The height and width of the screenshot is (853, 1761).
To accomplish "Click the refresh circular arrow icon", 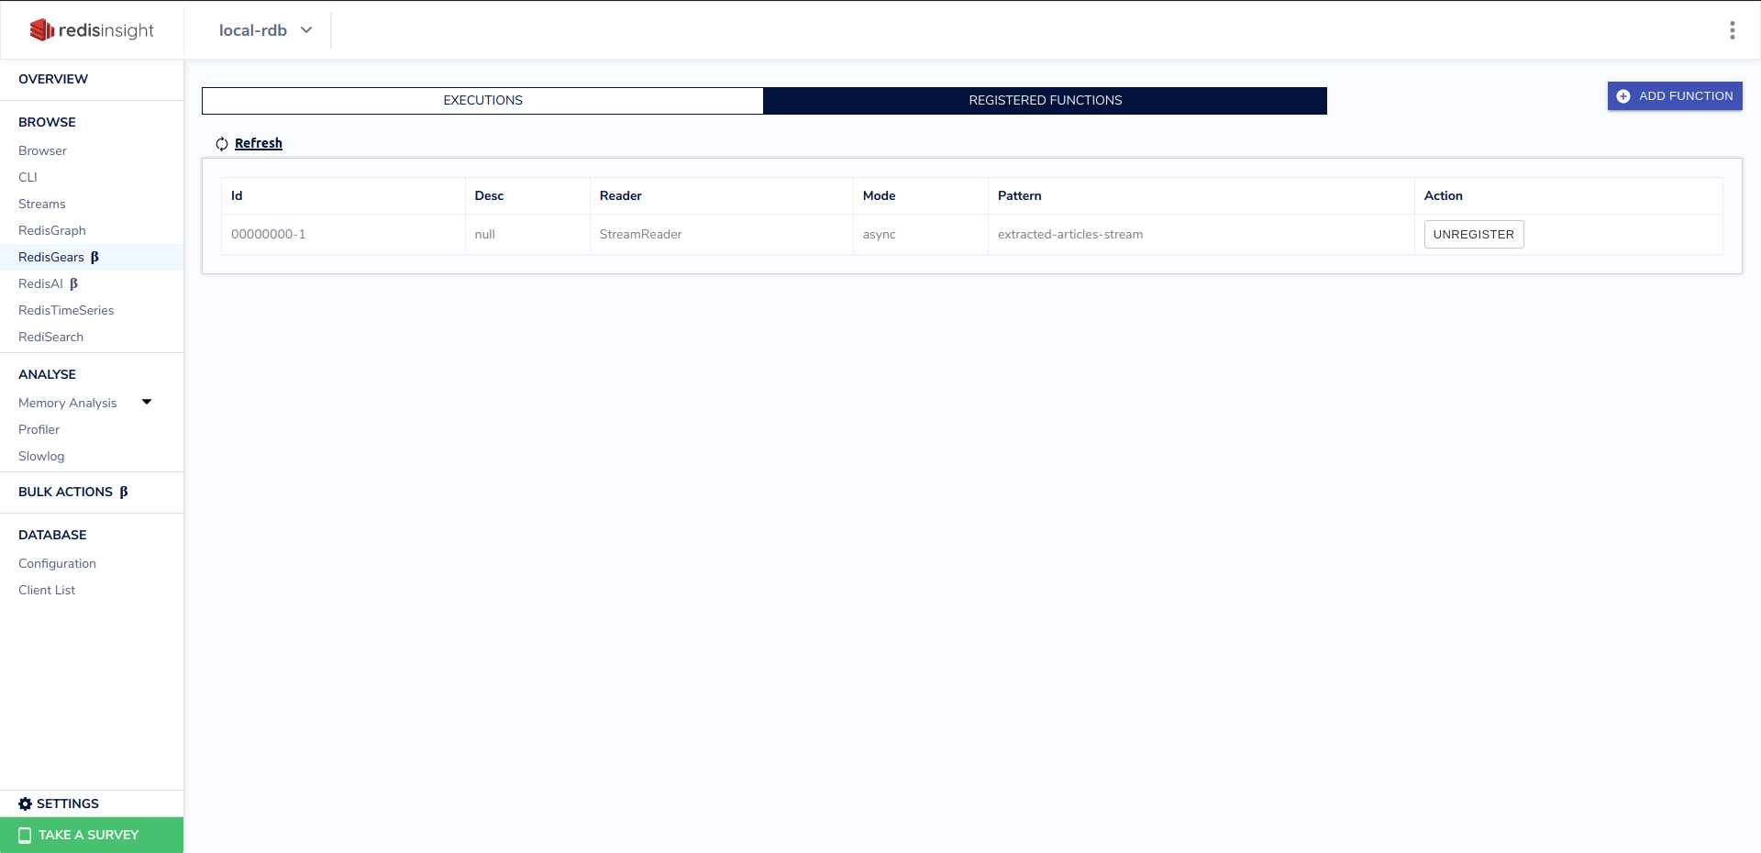I will pos(222,144).
